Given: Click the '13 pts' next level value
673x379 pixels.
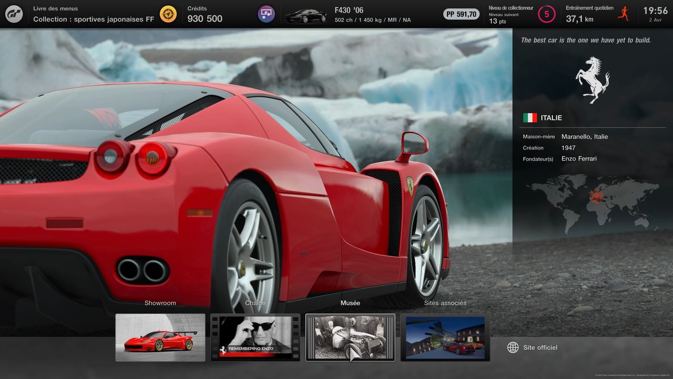Looking at the screenshot, I should click(497, 21).
